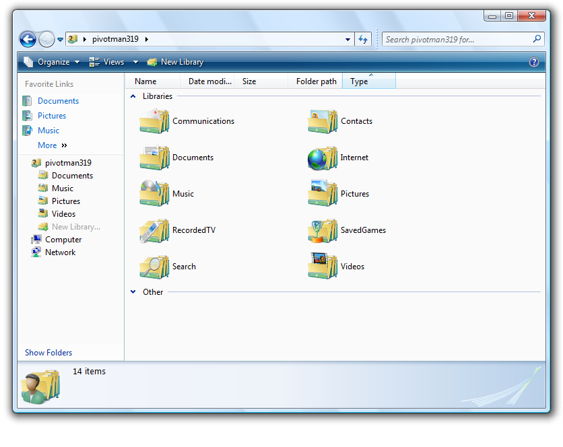Open the Music library folder icon
Screen dimensions: 563x447
coord(154,194)
